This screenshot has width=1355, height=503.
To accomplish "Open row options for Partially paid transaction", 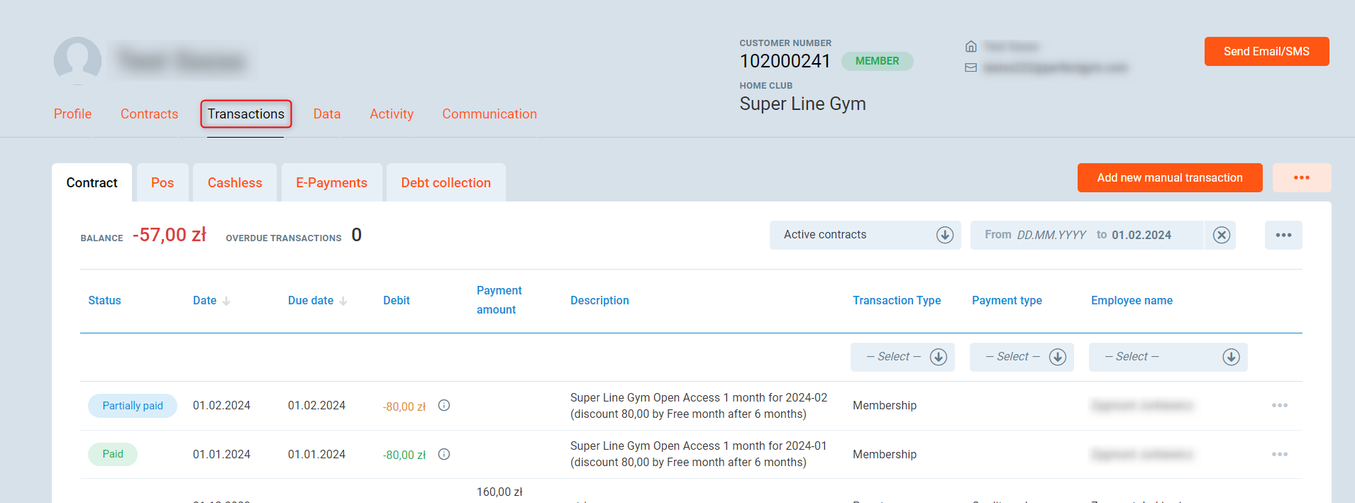I will click(x=1279, y=405).
